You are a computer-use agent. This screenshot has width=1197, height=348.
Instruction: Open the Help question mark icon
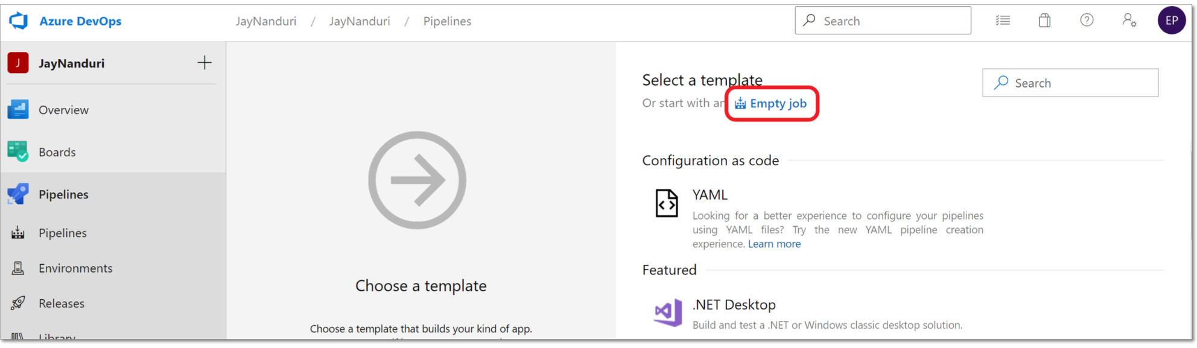[x=1087, y=21]
